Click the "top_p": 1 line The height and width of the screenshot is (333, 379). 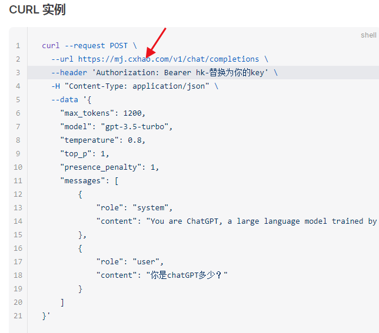pyautogui.click(x=85, y=154)
